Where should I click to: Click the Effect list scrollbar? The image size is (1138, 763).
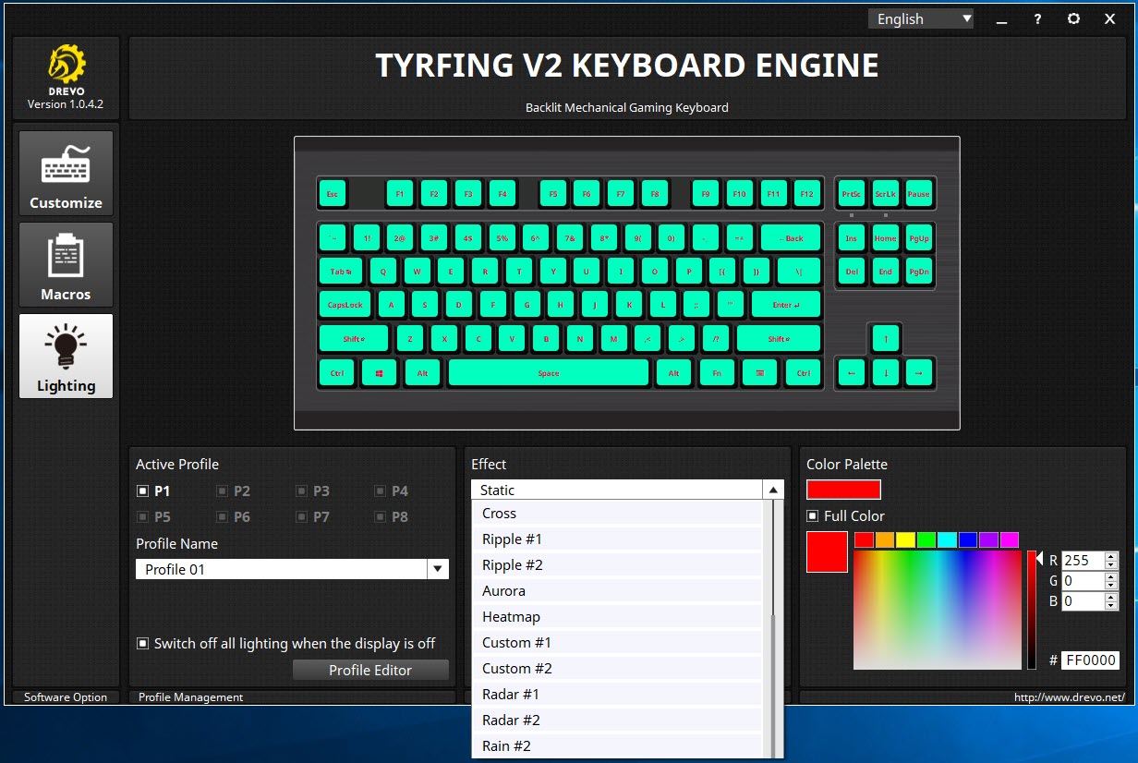tap(774, 630)
